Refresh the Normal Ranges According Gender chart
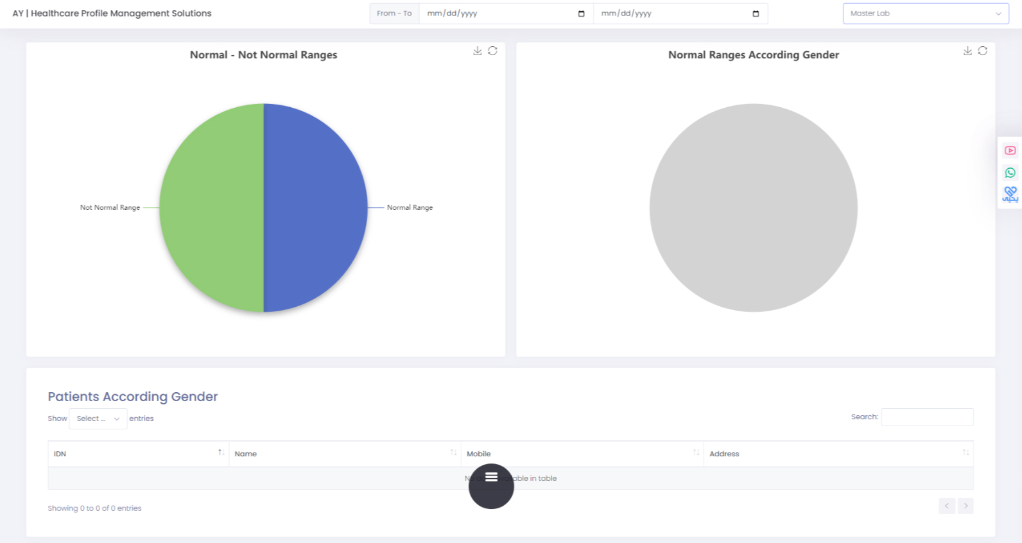The height and width of the screenshot is (543, 1022). [982, 51]
